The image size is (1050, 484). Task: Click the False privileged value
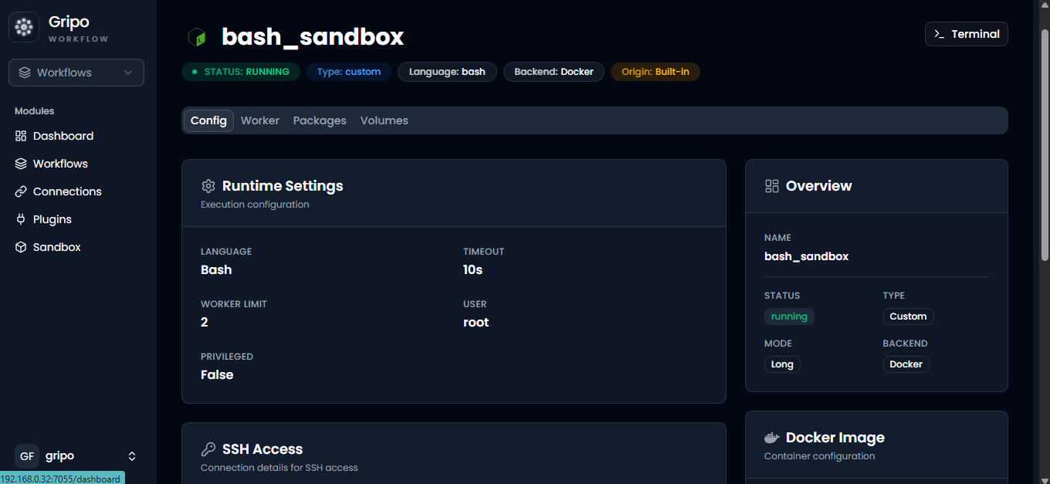tap(217, 375)
